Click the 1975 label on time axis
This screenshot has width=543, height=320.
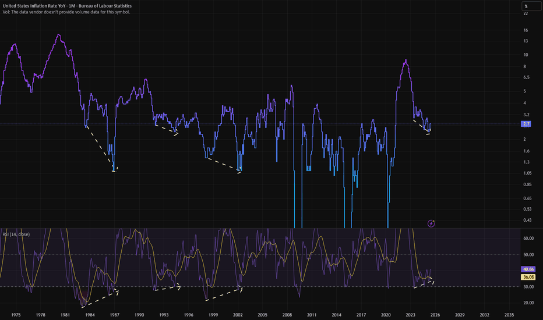click(x=16, y=314)
